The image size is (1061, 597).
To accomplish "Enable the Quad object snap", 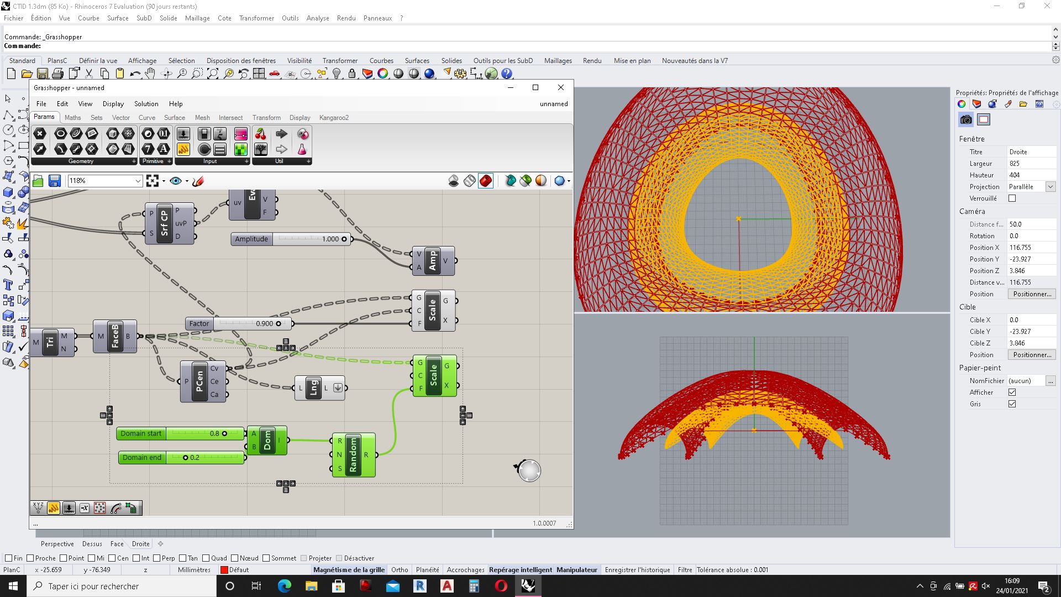I will pyautogui.click(x=206, y=558).
